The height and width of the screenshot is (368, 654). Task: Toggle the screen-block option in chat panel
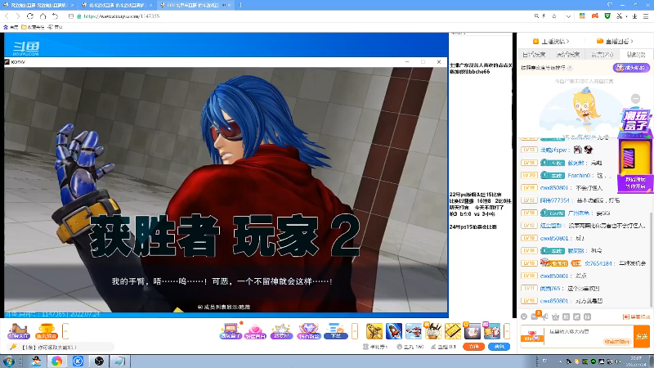coord(637,317)
